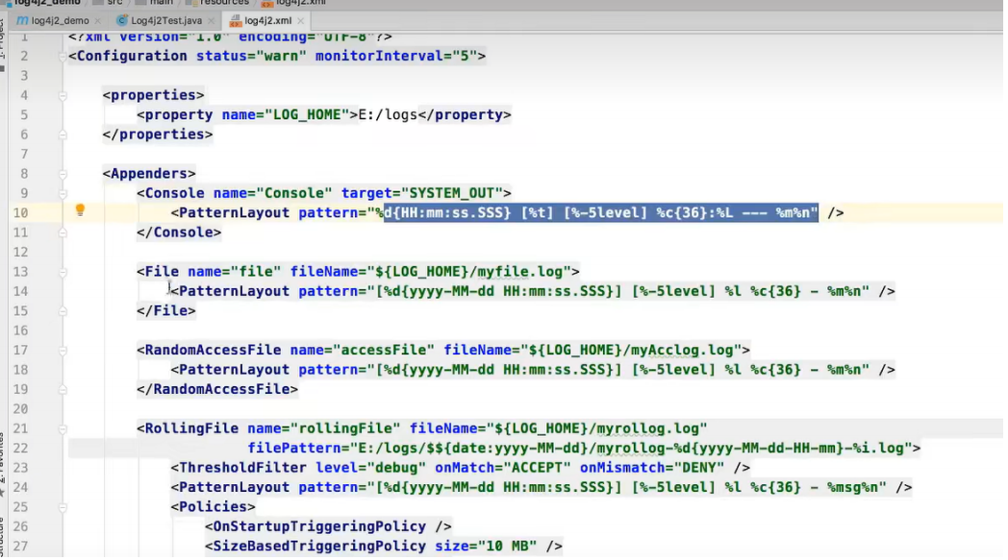Click the fold end marker at line 11
1008x560 pixels.
pos(63,232)
